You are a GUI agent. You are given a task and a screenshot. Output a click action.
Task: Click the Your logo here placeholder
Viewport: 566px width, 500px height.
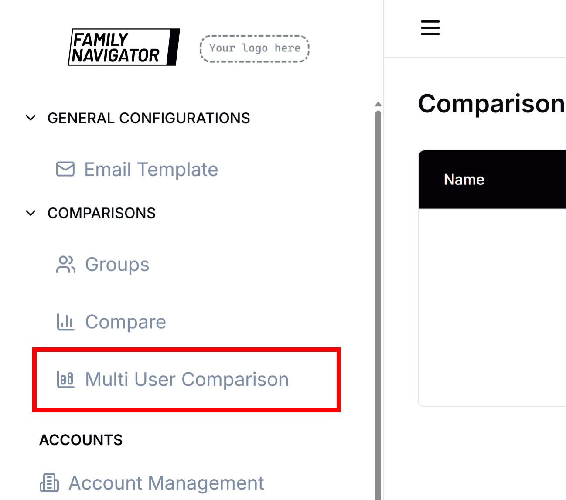(254, 48)
